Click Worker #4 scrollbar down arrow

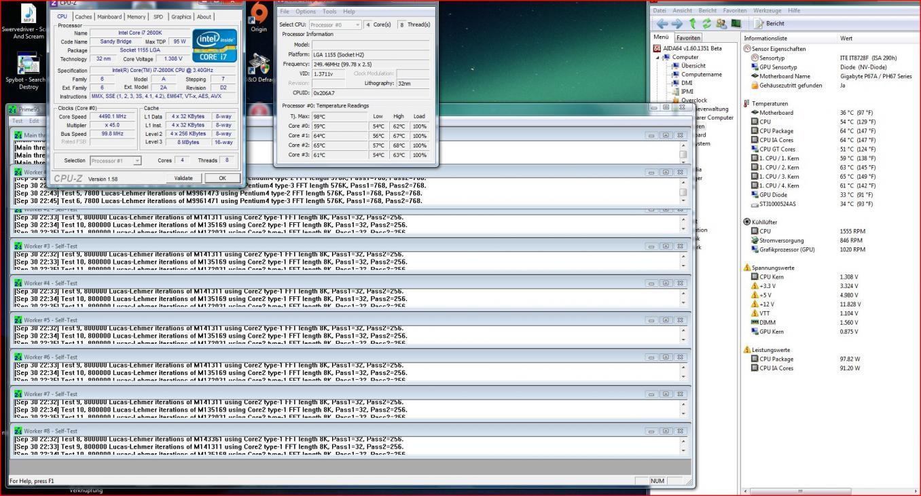(x=683, y=302)
